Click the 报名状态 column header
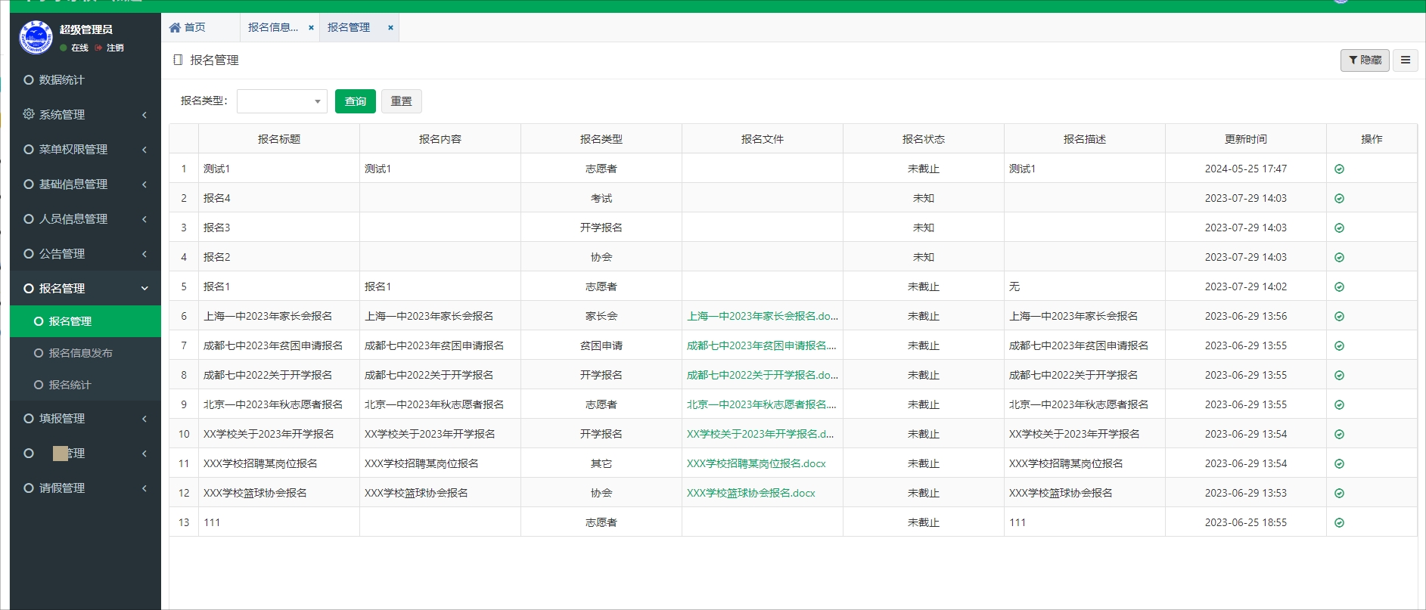This screenshot has height=610, width=1426. (924, 139)
